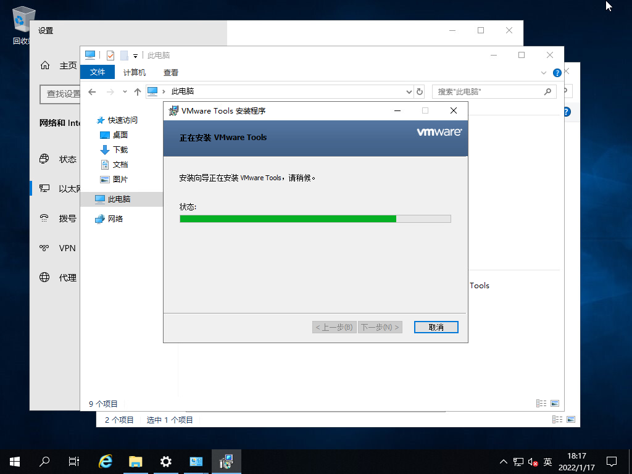
Task: Click the 查找设置 search box in Settings
Action: point(60,94)
